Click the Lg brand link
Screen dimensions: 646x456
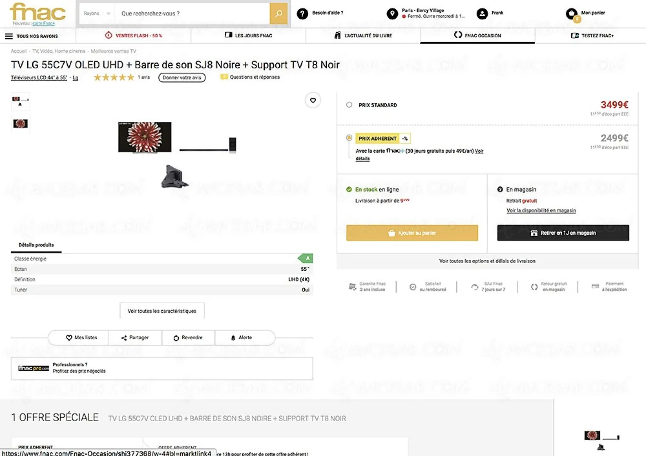(75, 78)
